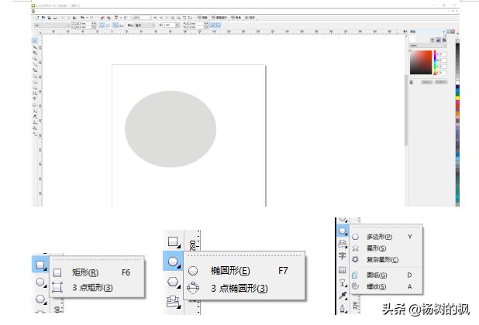The width and height of the screenshot is (479, 325).
Task: Select portrait orientation in property bar
Action: click(102, 26)
